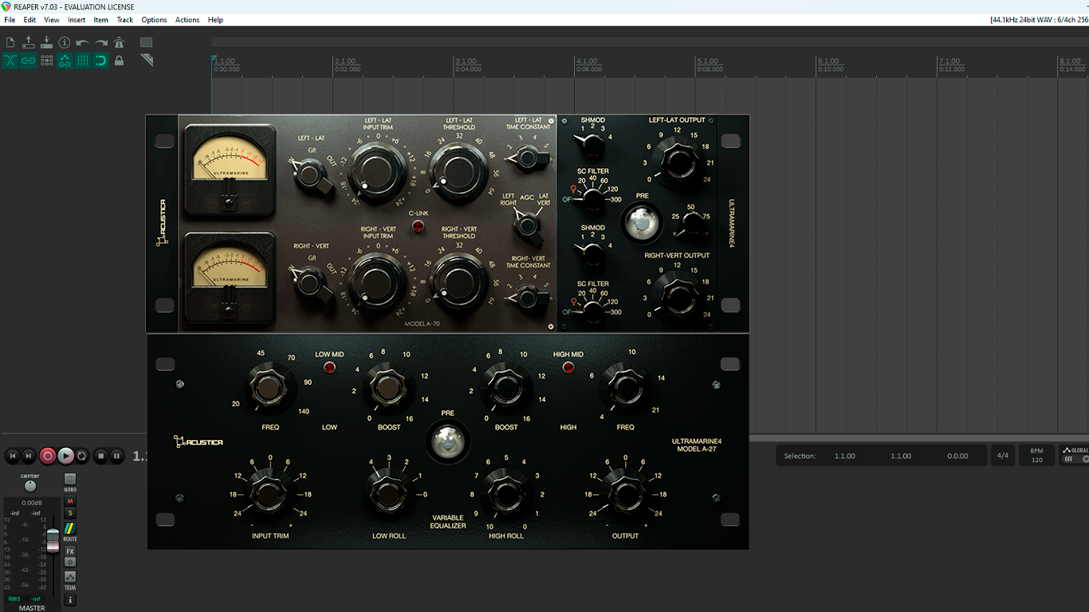
Task: Toggle master FX bypass power icon
Action: tap(70, 562)
